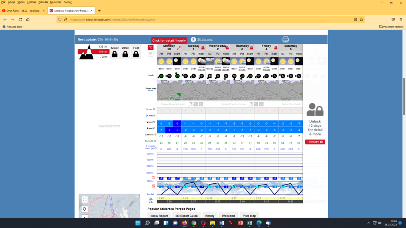Toggle reader view in the address bar
The height and width of the screenshot is (228, 406).
tap(355, 19)
